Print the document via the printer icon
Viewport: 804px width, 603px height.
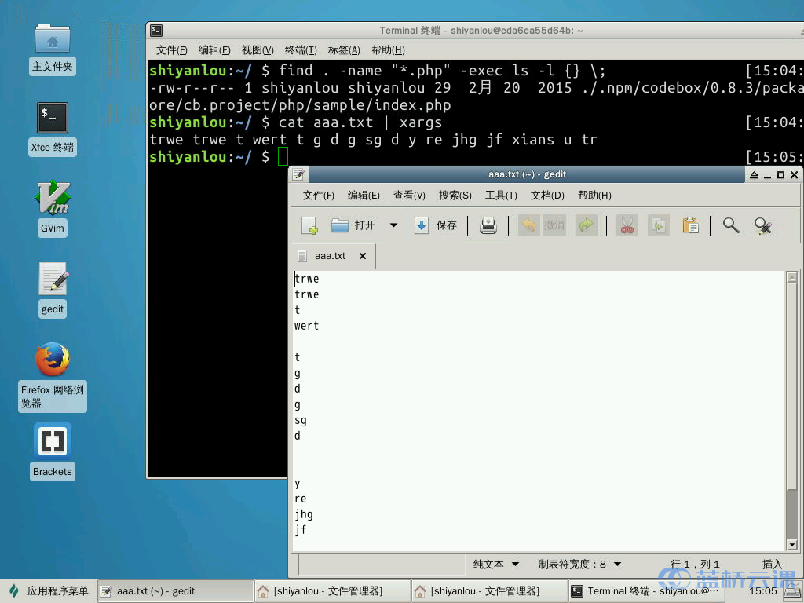488,225
